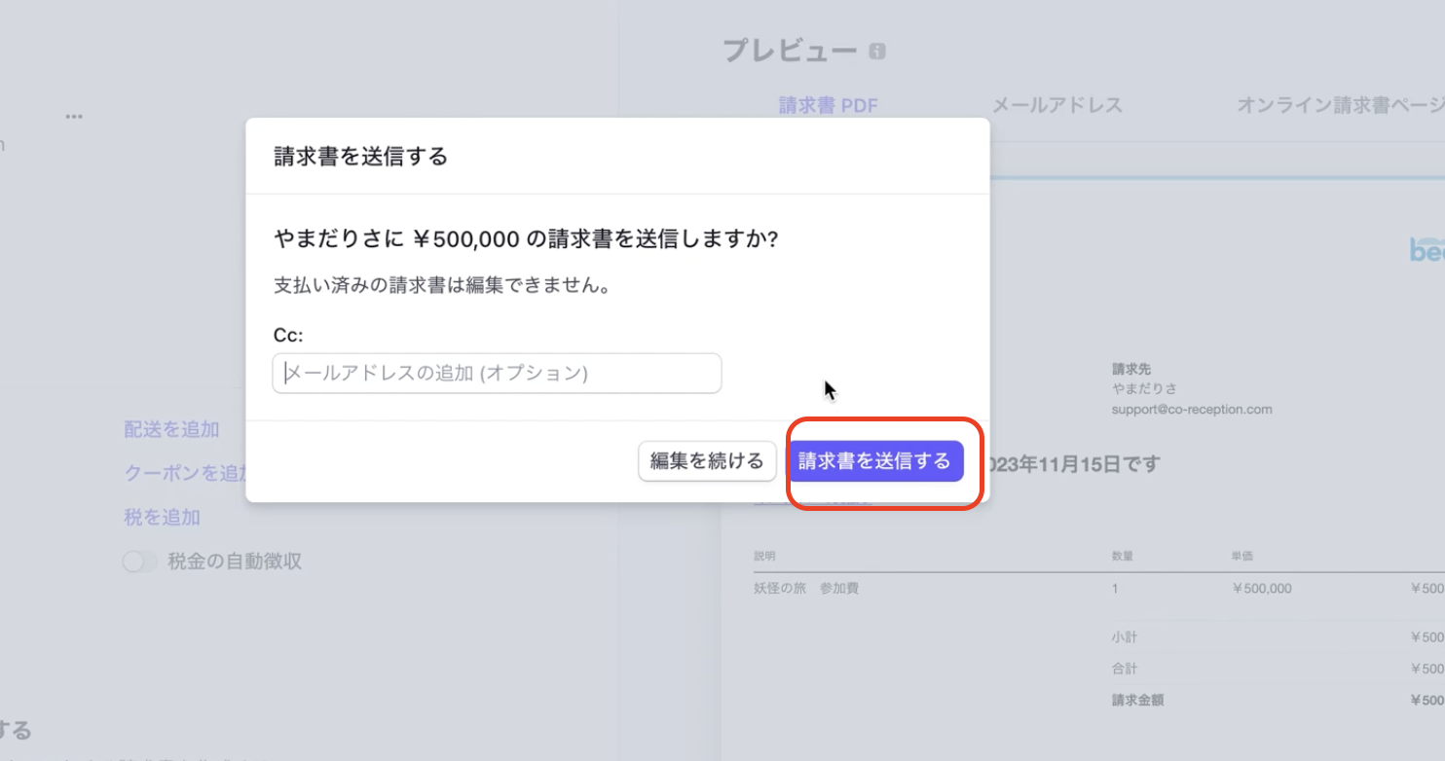1445x761 pixels.
Task: Click the 請求書を送信する dialog title
Action: (360, 157)
